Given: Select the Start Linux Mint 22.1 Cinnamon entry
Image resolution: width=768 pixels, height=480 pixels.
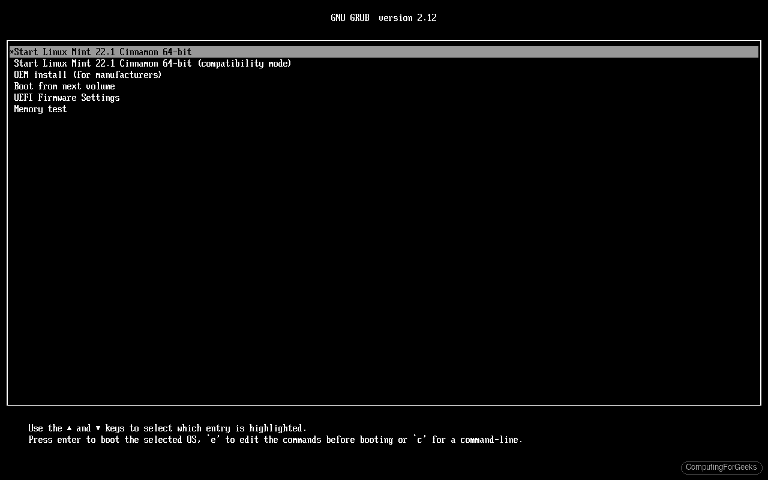Looking at the screenshot, I should coord(102,52).
